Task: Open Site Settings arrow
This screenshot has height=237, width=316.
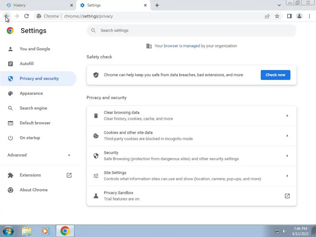Action: tap(287, 176)
